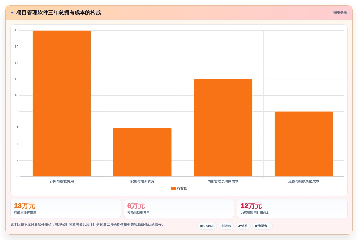Click the 图表分析 label in header
Image resolution: width=358 pixels, height=240 pixels.
click(x=340, y=13)
